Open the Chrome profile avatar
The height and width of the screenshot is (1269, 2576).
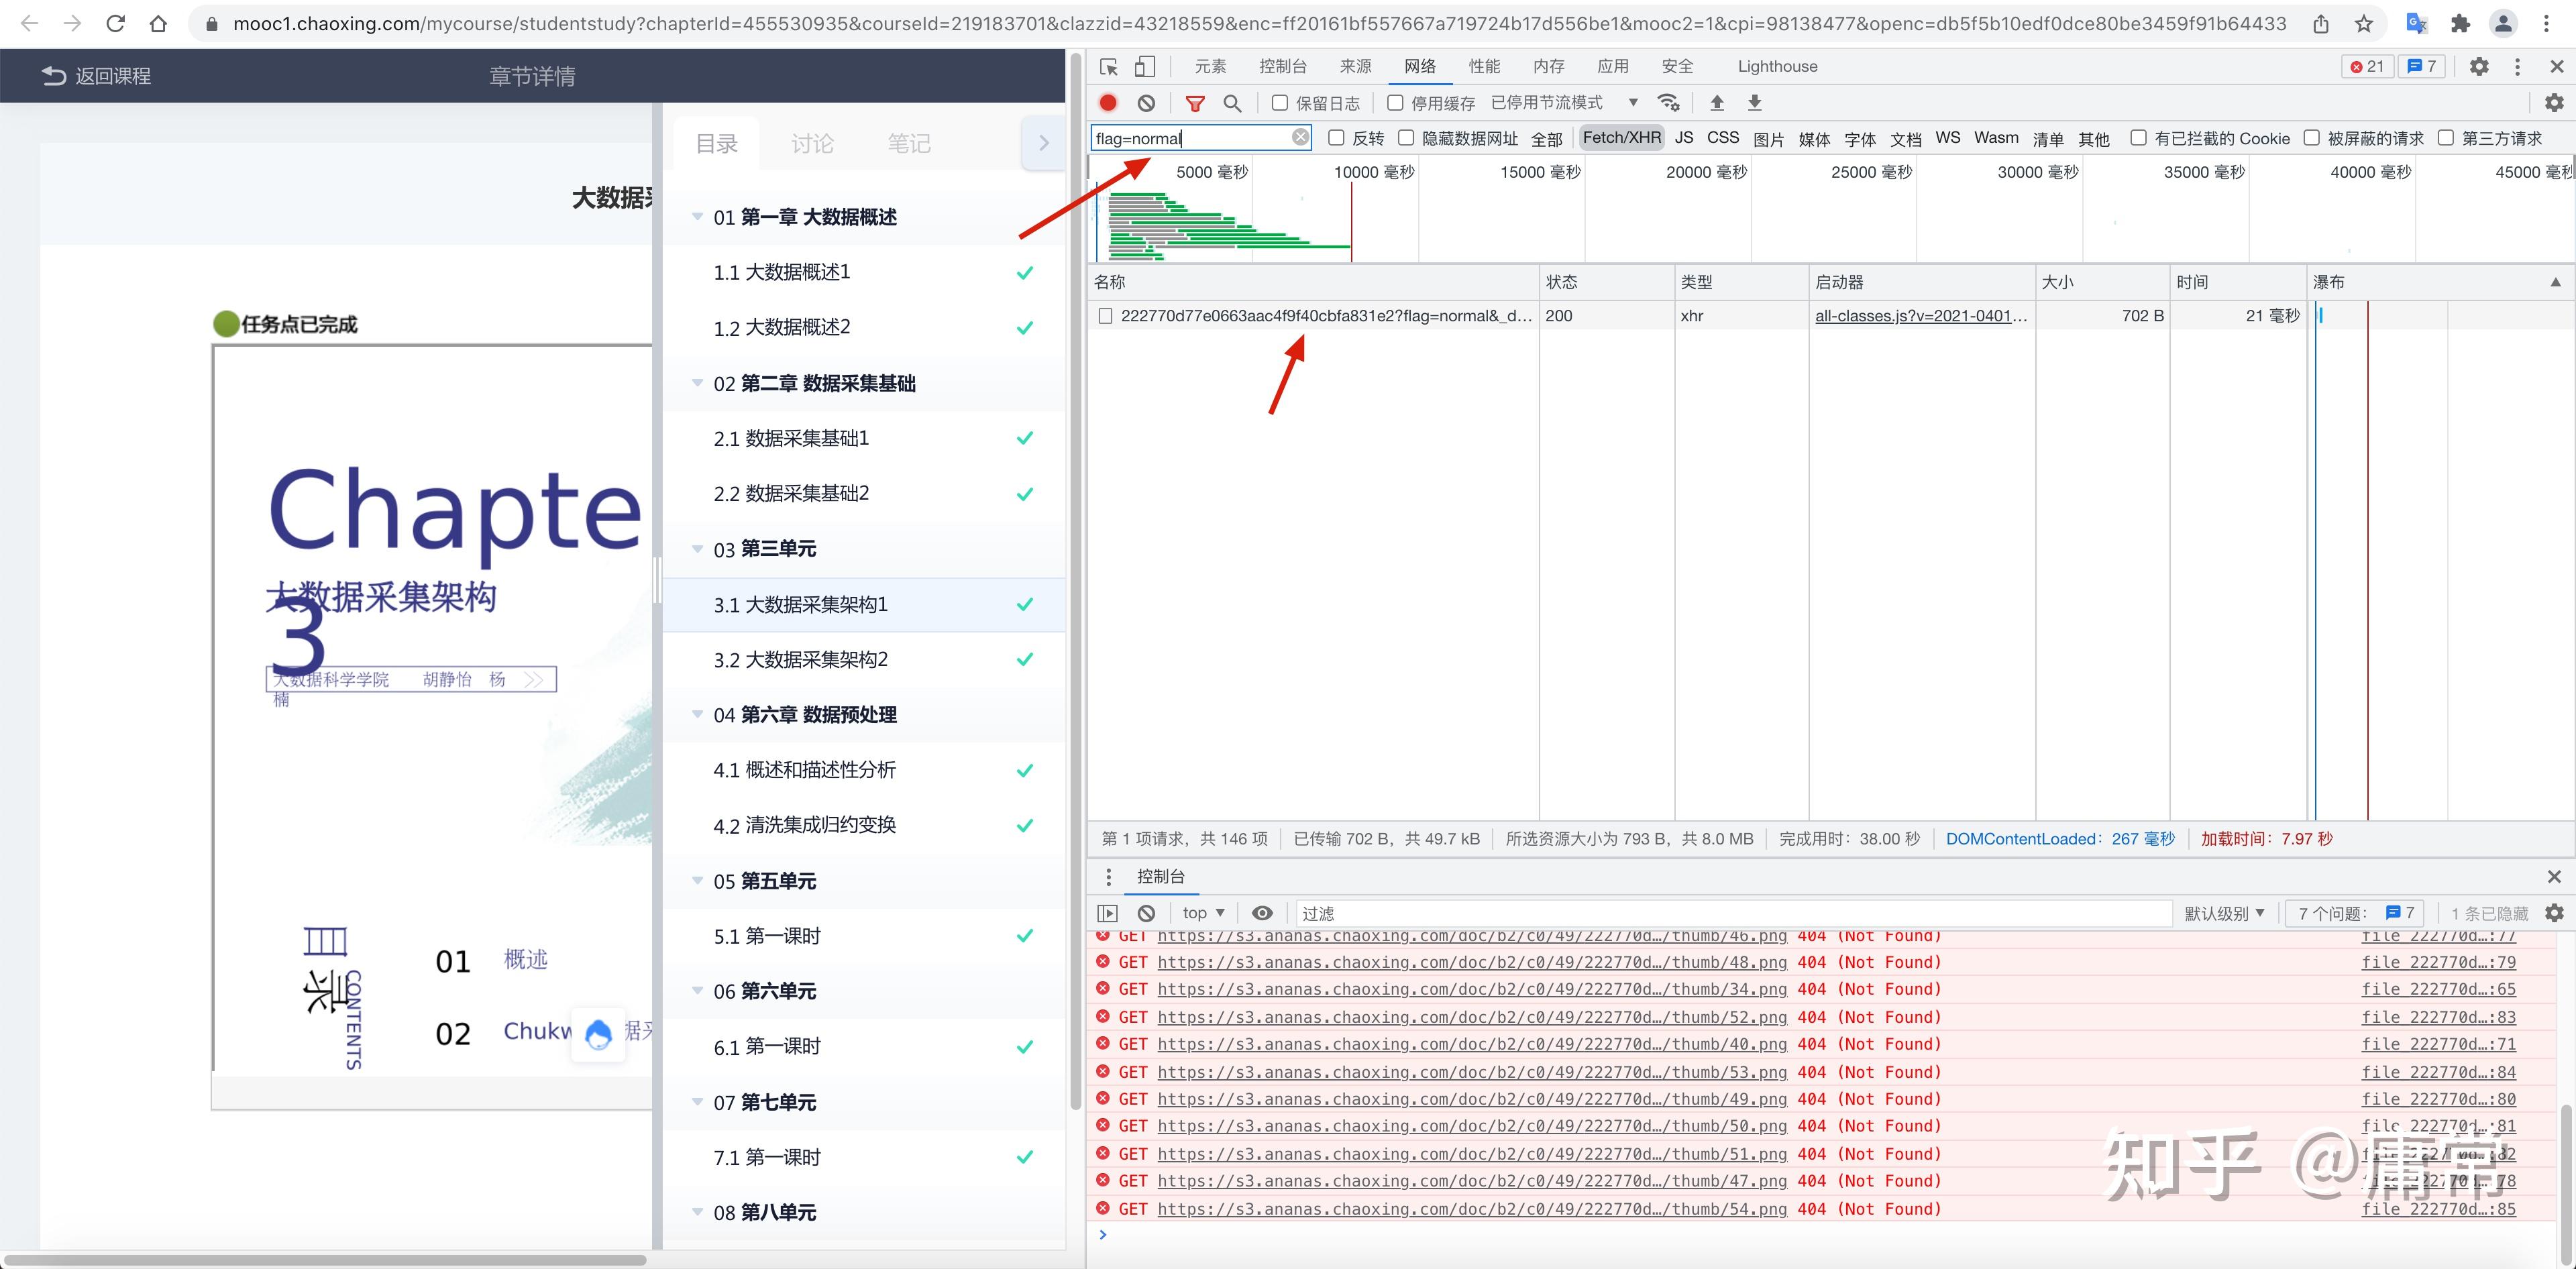tap(2503, 23)
